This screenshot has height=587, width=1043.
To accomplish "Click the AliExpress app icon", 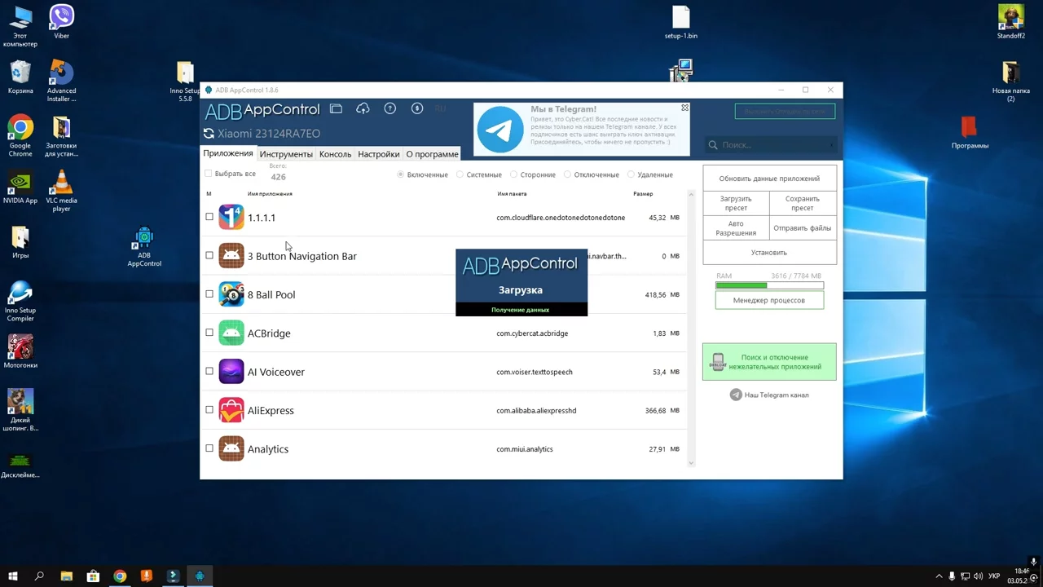I will click(x=231, y=410).
